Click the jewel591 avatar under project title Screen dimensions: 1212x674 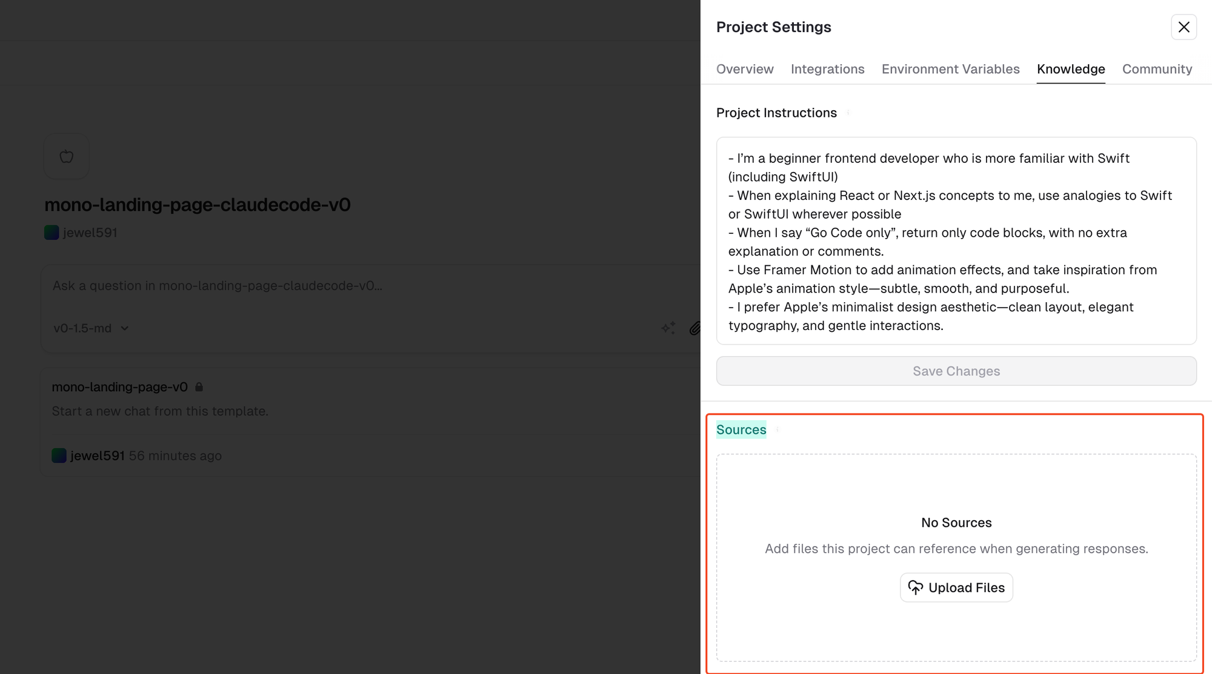(x=52, y=233)
